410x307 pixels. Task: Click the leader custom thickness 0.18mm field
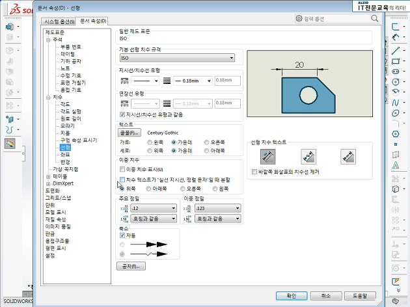click(x=228, y=81)
